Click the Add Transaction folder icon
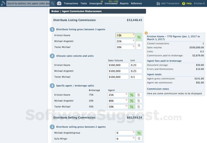Screen dimensions: 207x143 point(158,3)
